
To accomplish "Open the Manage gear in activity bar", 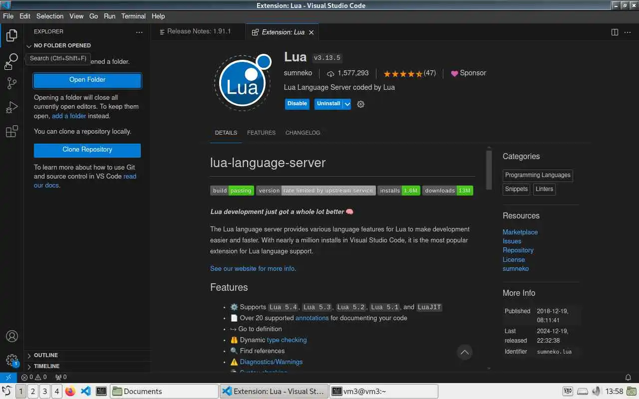I will coord(11,360).
